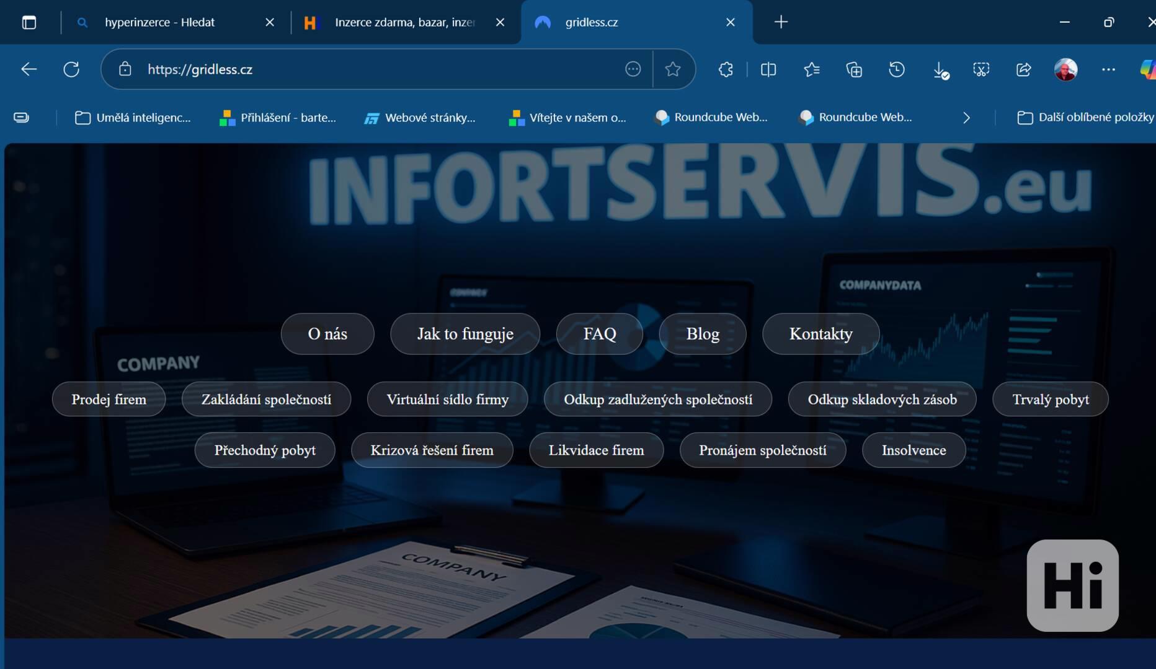Expand hidden bookmarks with chevron
Viewport: 1156px width, 669px height.
click(x=966, y=118)
